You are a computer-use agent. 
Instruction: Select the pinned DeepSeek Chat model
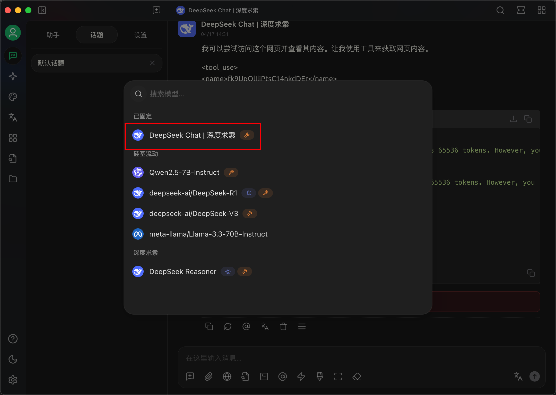[193, 135]
